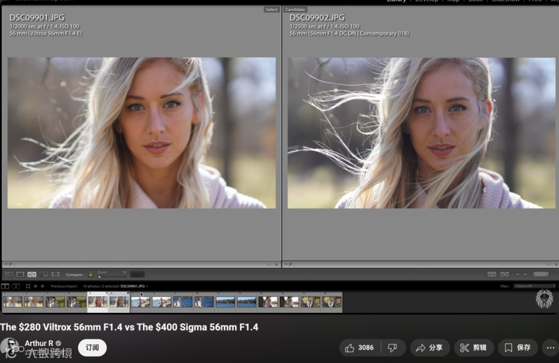The image size is (559, 363).
Task: Click the 剪辑 clip button
Action: [x=474, y=347]
